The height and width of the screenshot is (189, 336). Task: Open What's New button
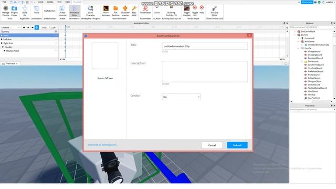307,2
